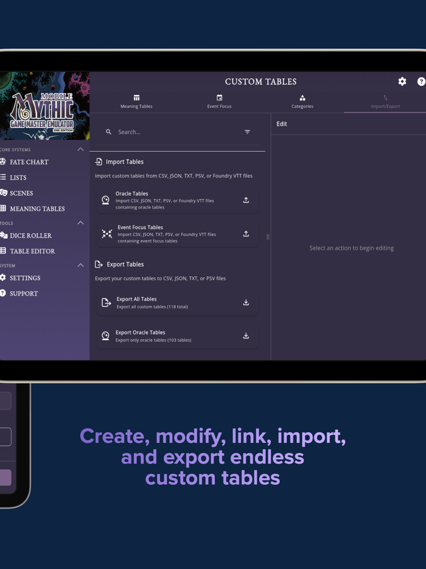Open help question mark icon in header

pyautogui.click(x=421, y=82)
